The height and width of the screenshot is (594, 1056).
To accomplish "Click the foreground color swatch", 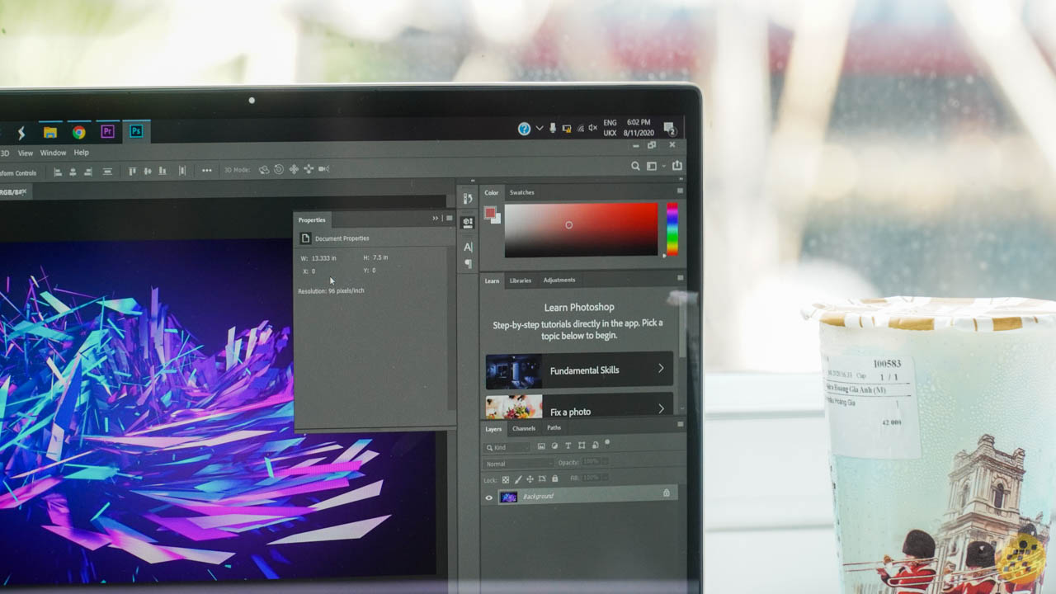I will 489,213.
